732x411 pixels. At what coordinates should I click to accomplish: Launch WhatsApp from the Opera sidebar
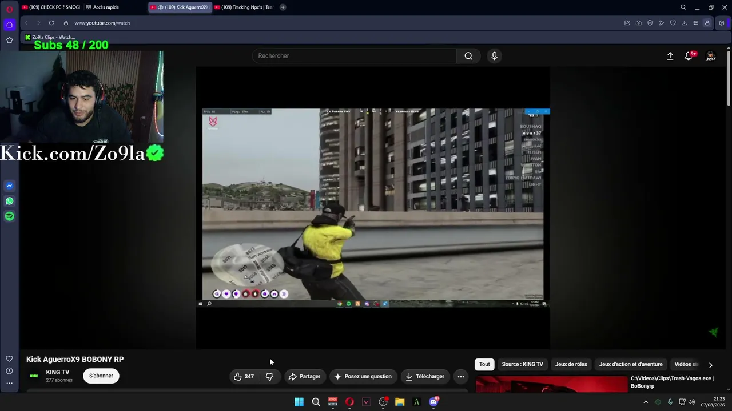(x=9, y=201)
